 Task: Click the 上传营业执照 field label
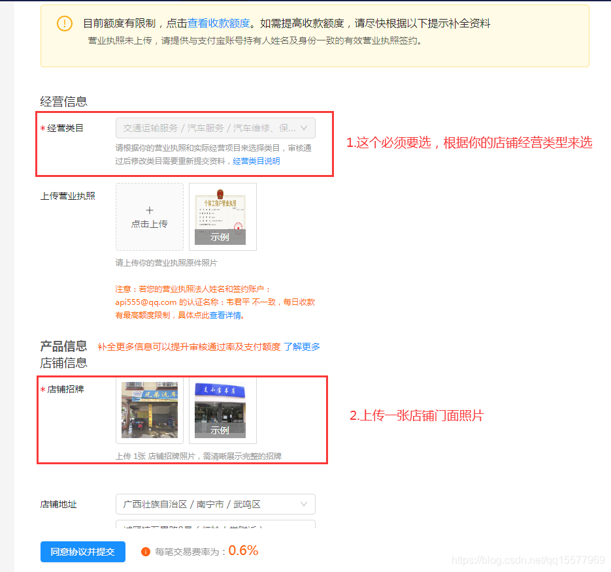[x=68, y=196]
